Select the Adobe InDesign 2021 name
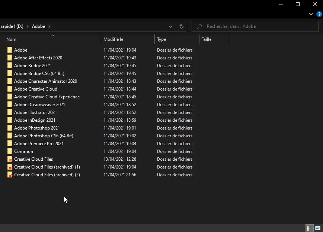This screenshot has width=323, height=232. tap(35, 120)
